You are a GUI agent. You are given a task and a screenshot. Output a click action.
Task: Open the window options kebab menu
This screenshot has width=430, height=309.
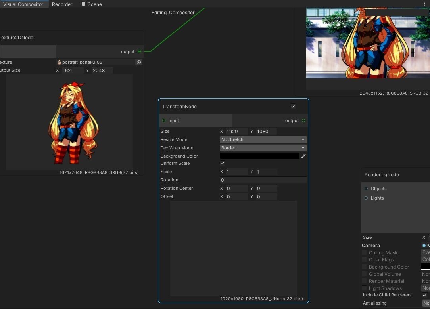tap(424, 4)
